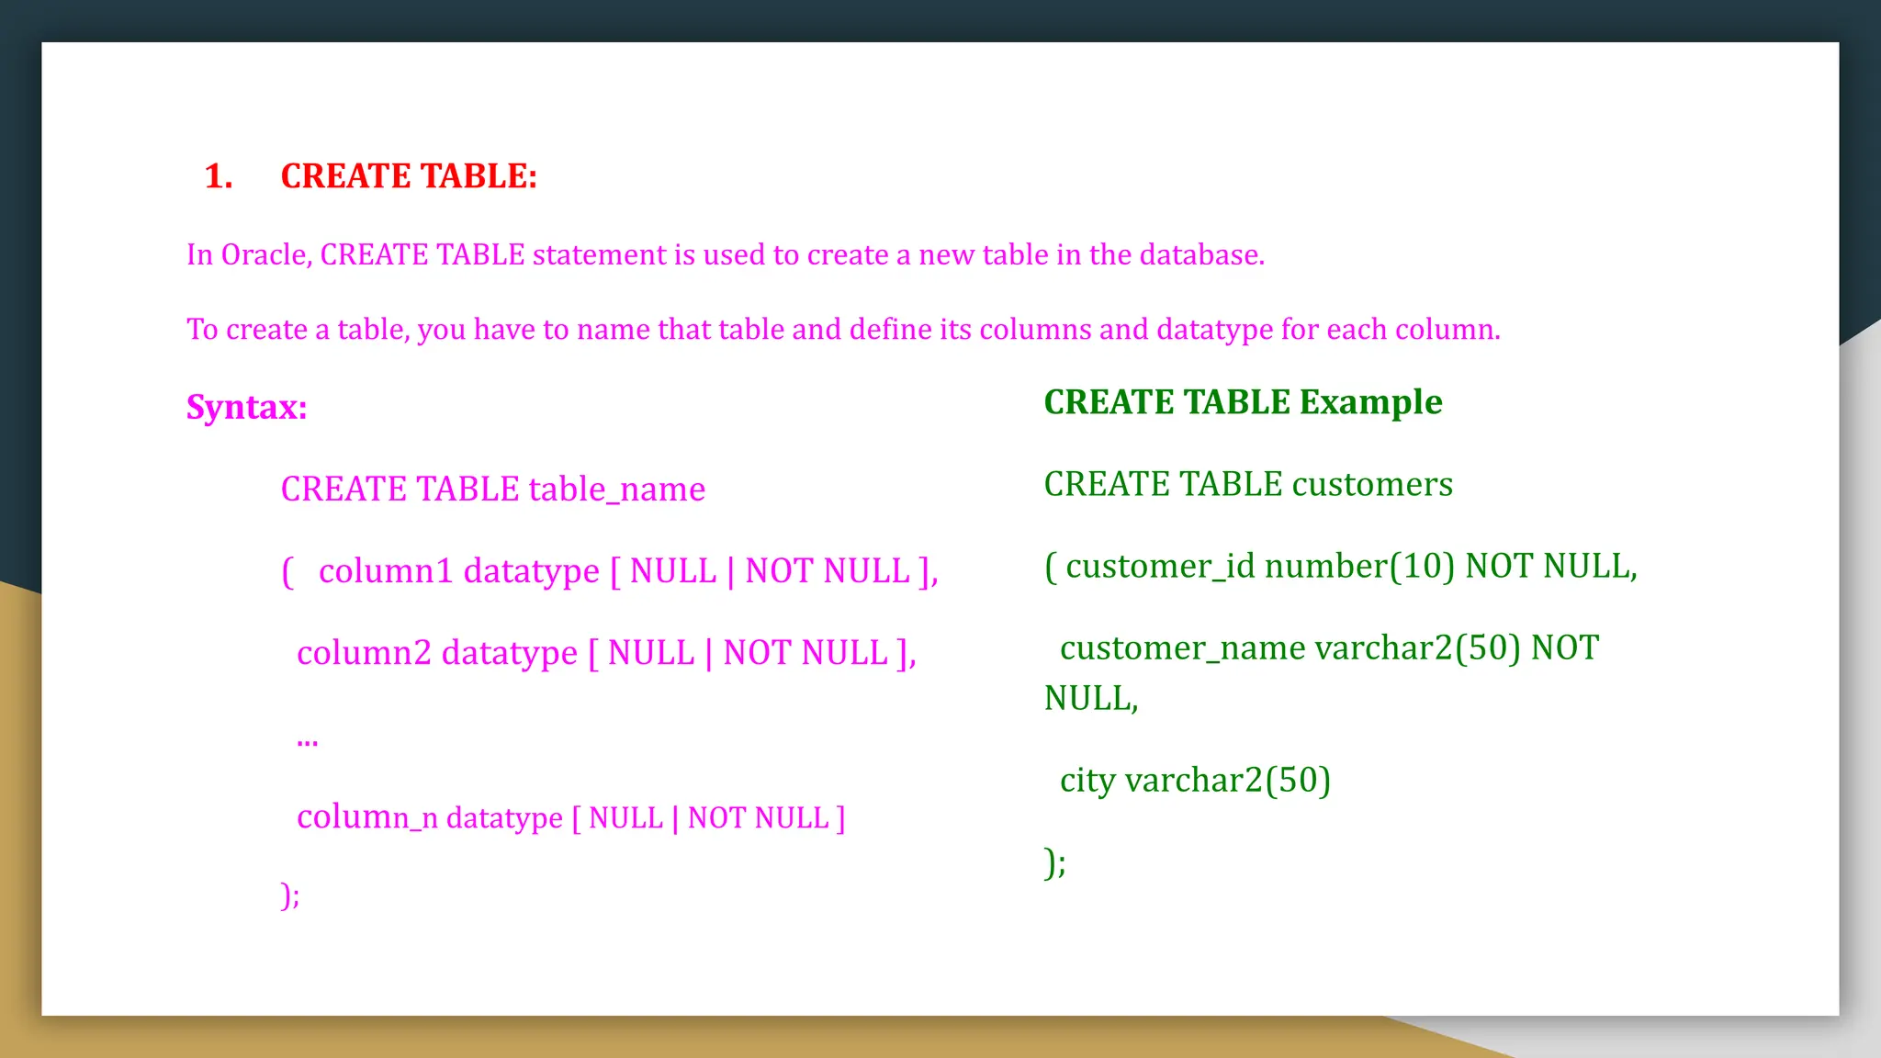Click the heading "CREATE TABLE Example"
Viewport: 1881px width, 1058px height.
click(1243, 402)
